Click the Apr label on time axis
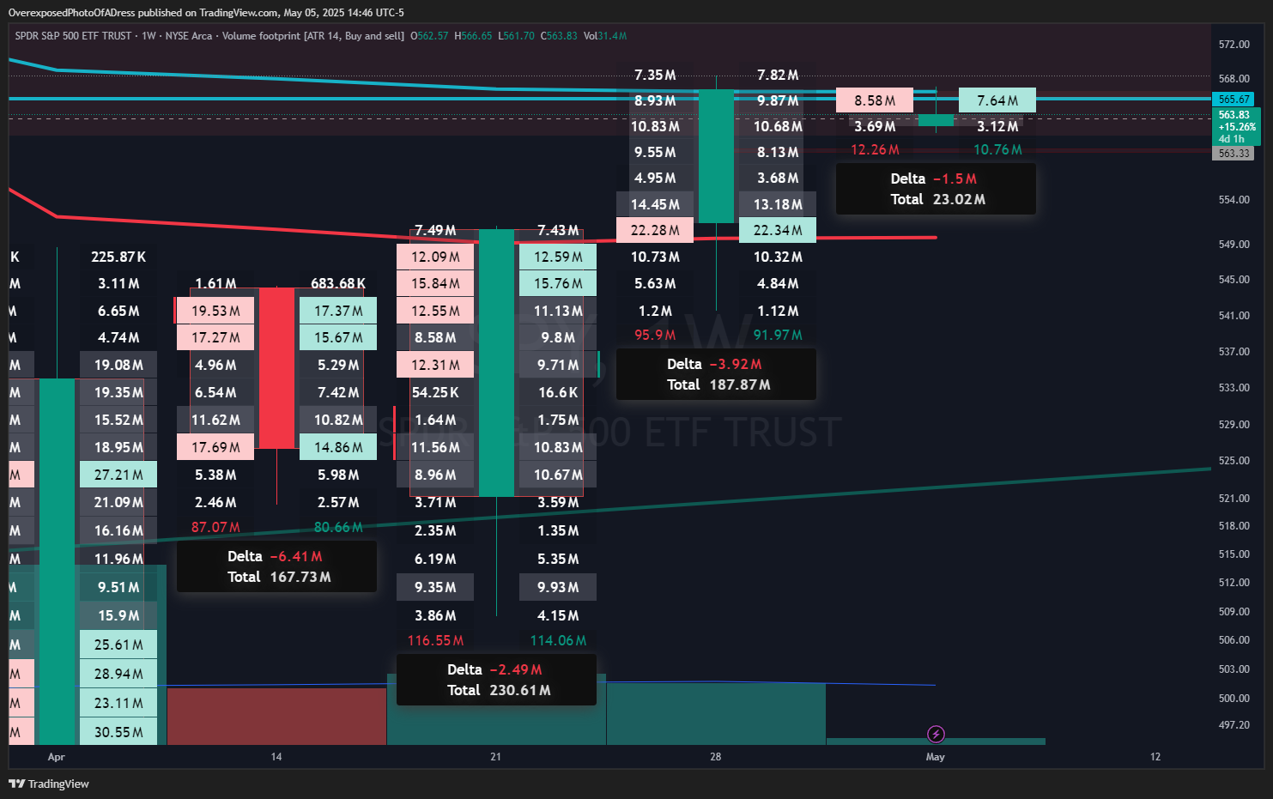Viewport: 1273px width, 799px height. (x=57, y=757)
